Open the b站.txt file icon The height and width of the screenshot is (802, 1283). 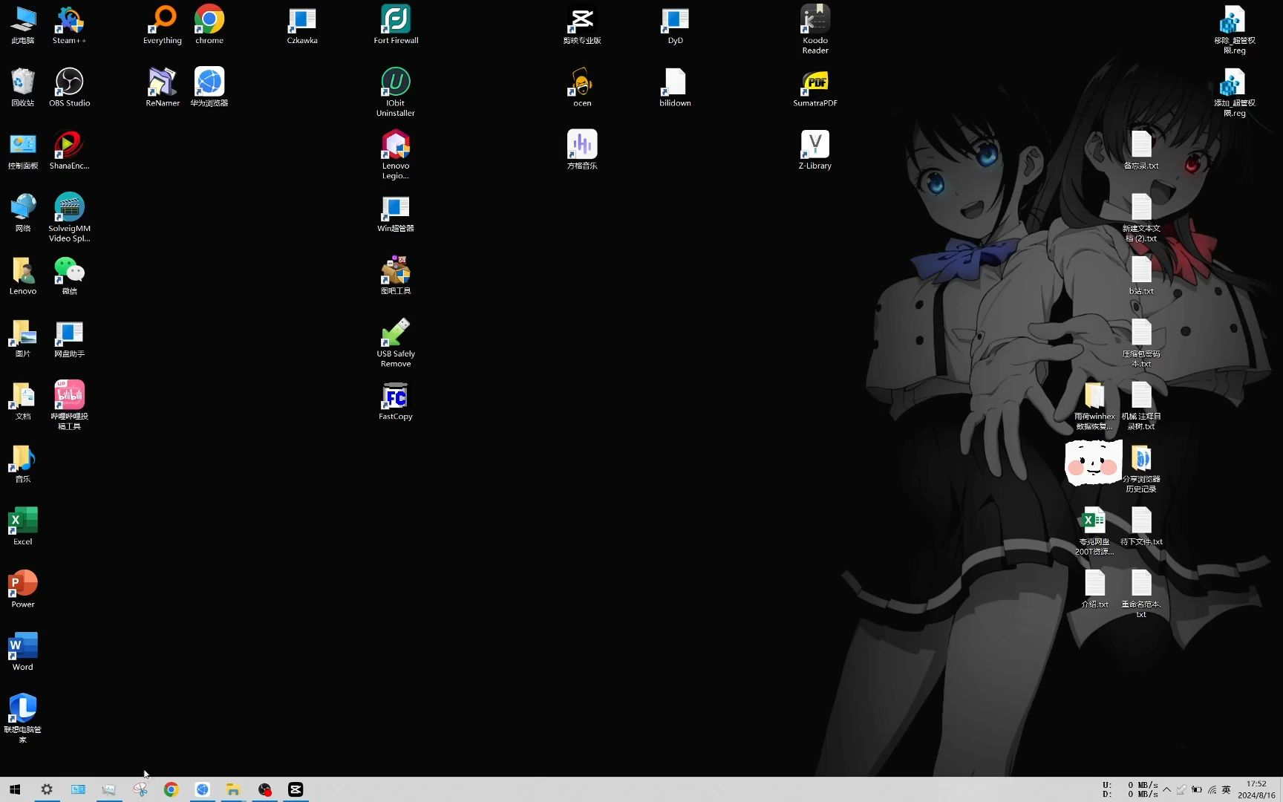[1141, 275]
